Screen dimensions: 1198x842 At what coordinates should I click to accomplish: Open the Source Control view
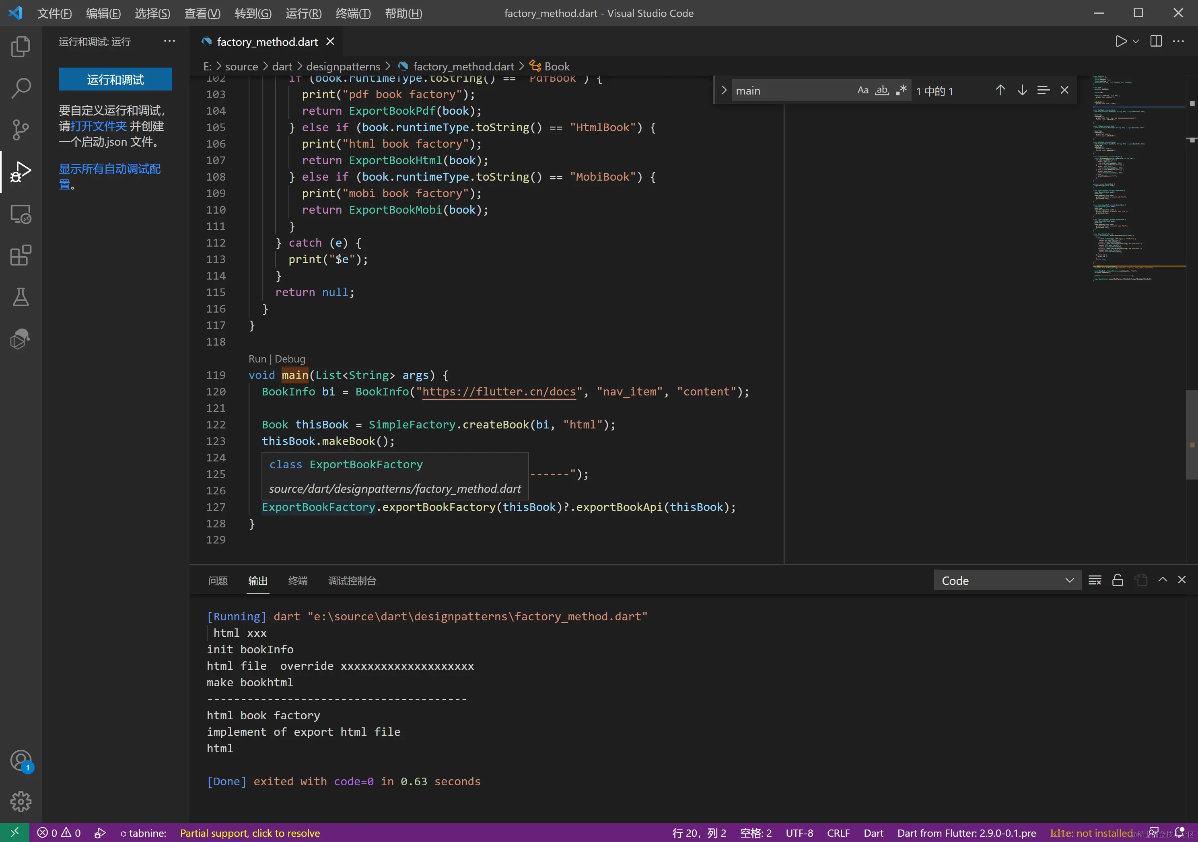pos(21,130)
